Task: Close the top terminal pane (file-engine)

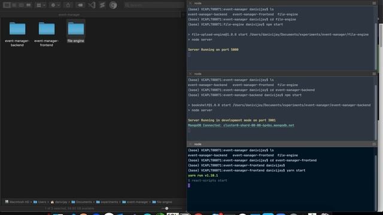Action: [190, 3]
